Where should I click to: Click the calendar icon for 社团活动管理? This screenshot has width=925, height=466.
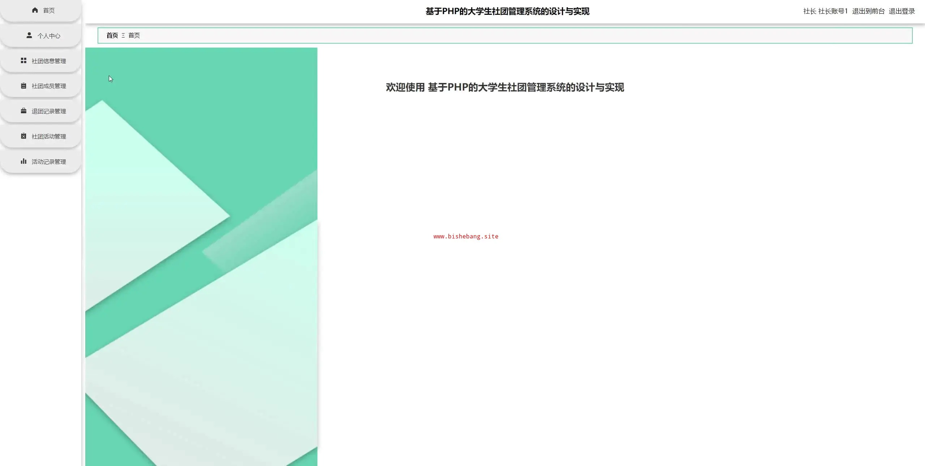[x=23, y=136]
